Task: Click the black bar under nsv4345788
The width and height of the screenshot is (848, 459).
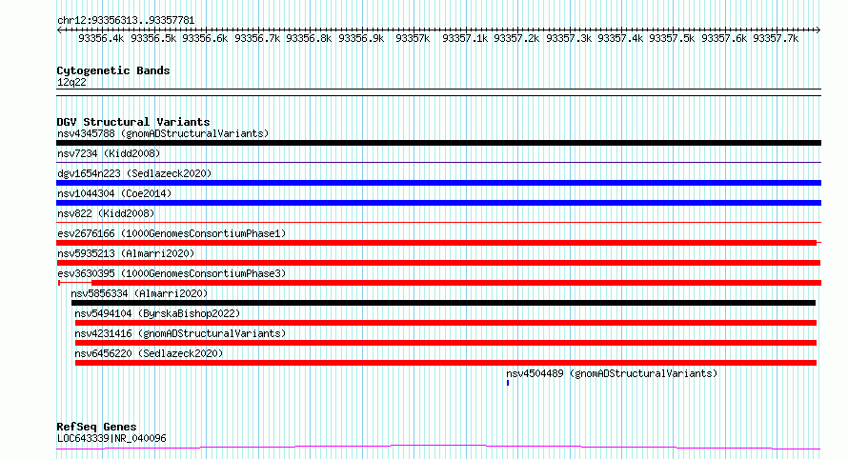Action: [x=438, y=143]
